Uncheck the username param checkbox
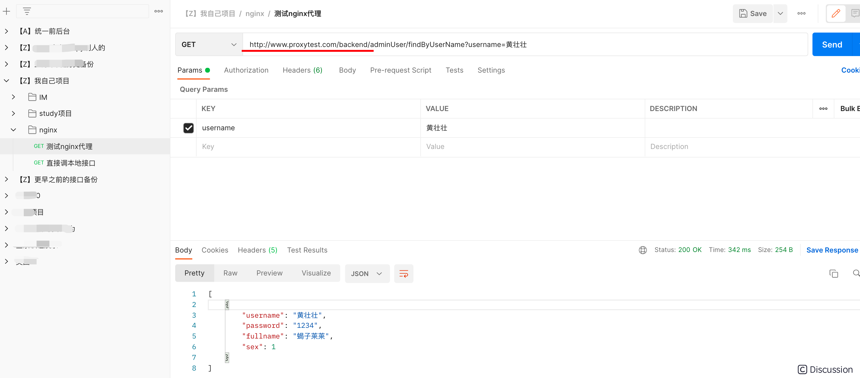 click(188, 128)
